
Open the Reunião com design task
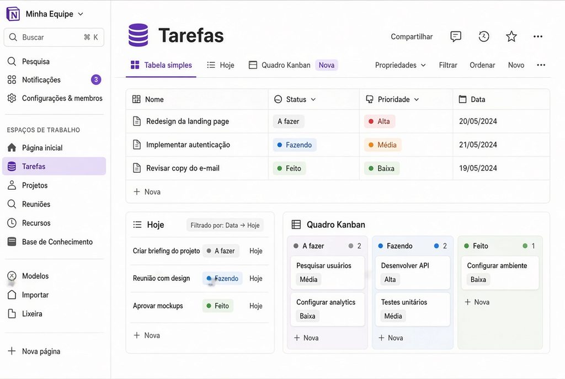point(161,278)
